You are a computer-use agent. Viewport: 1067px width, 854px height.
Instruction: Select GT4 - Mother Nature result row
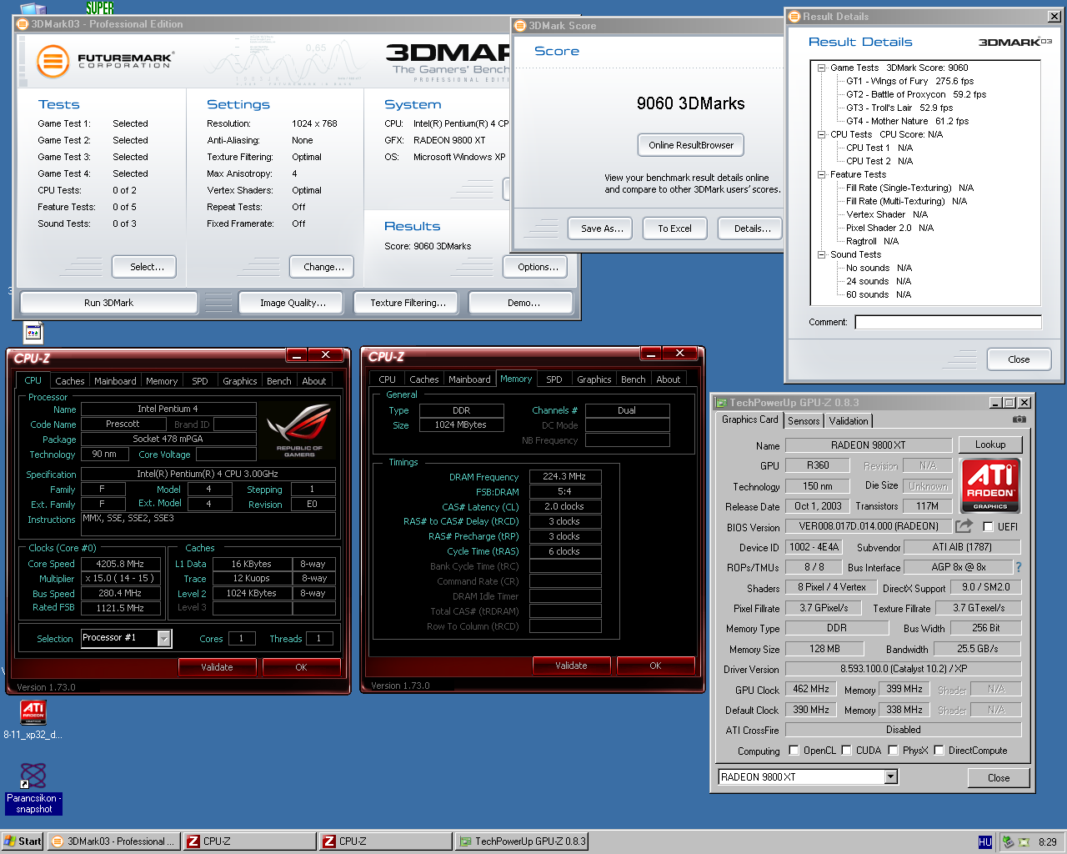click(907, 122)
